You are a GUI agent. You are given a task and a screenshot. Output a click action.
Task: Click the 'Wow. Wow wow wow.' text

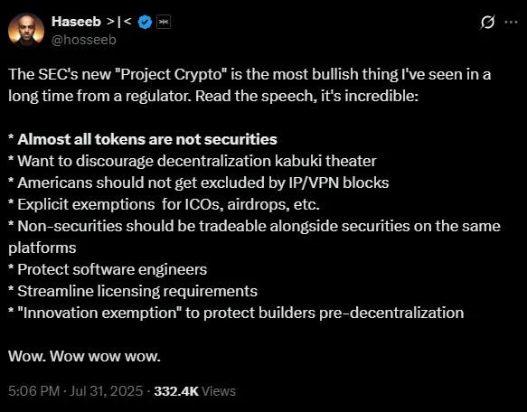pos(84,356)
